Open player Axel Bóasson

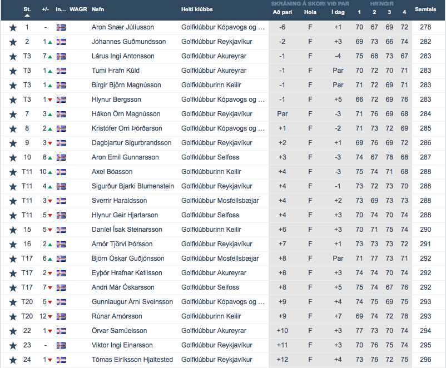coord(112,172)
